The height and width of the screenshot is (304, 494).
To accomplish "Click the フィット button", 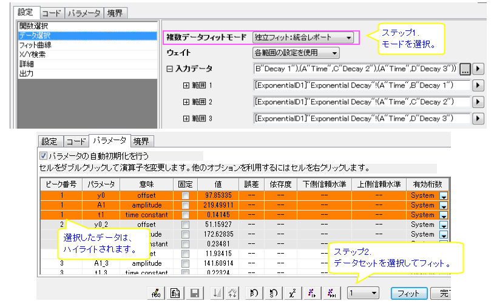I will [x=408, y=293].
